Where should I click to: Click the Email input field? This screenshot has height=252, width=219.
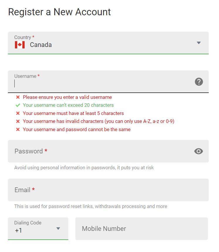tap(108, 190)
